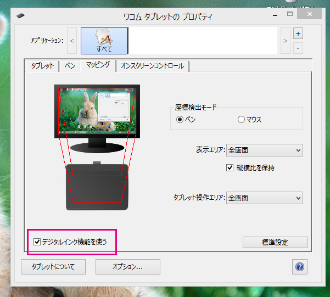The width and height of the screenshot is (330, 297).
Task: Open the オプション... button
Action: 128,267
